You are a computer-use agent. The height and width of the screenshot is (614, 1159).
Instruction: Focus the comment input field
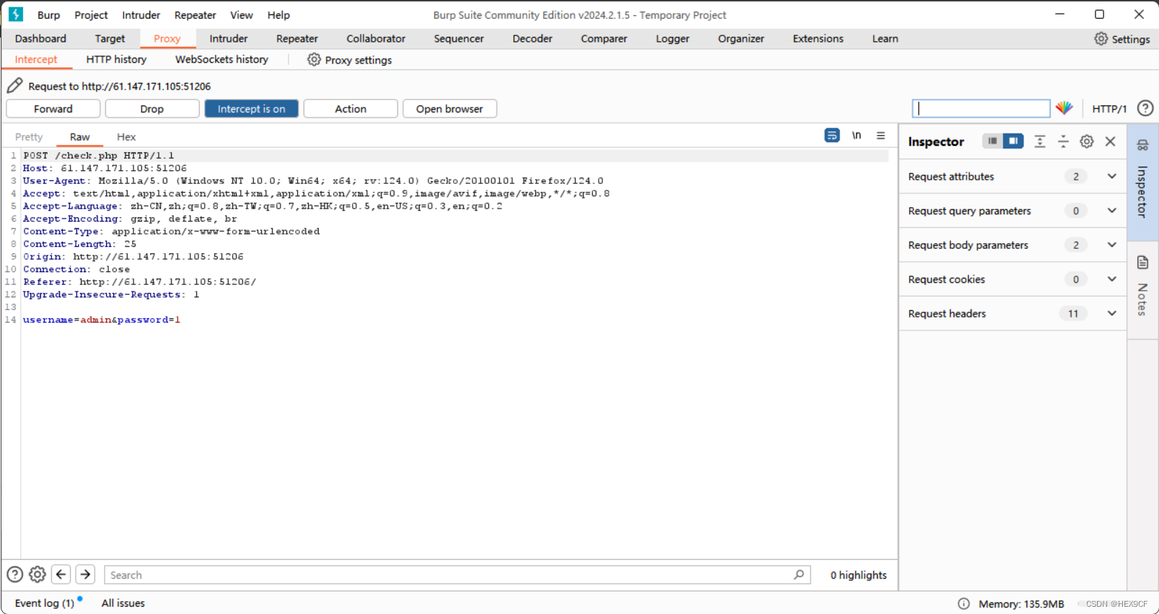coord(981,108)
